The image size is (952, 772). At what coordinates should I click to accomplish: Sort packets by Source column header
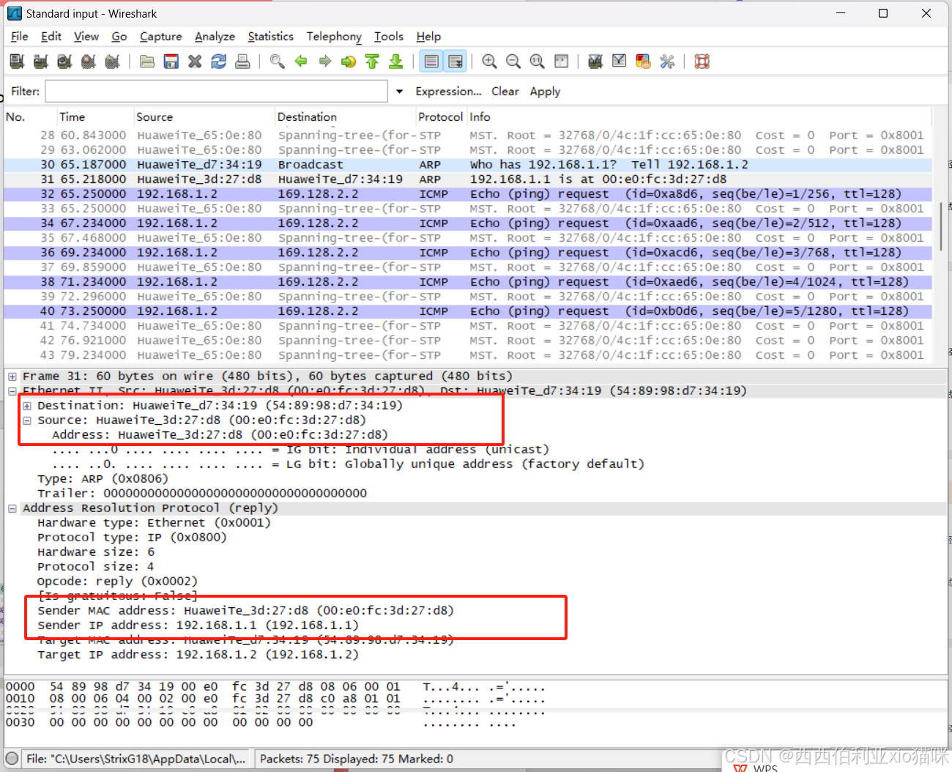[x=204, y=117]
